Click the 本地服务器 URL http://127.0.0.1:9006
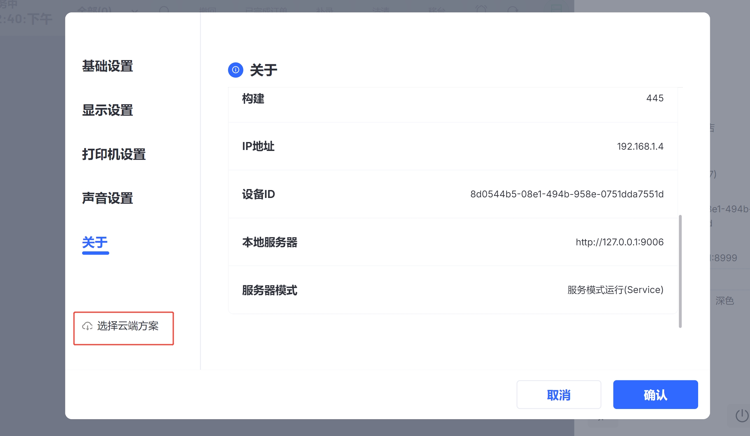Viewport: 750px width, 436px height. pyautogui.click(x=619, y=242)
